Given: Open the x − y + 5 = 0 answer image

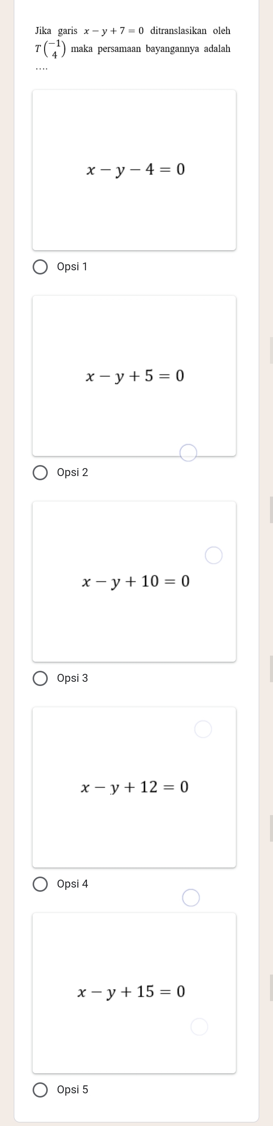Looking at the screenshot, I should tap(134, 376).
